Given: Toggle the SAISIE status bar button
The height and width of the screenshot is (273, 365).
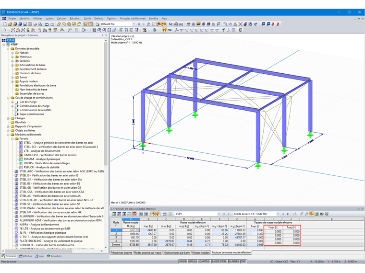Looking at the screenshot, I should (182, 262).
